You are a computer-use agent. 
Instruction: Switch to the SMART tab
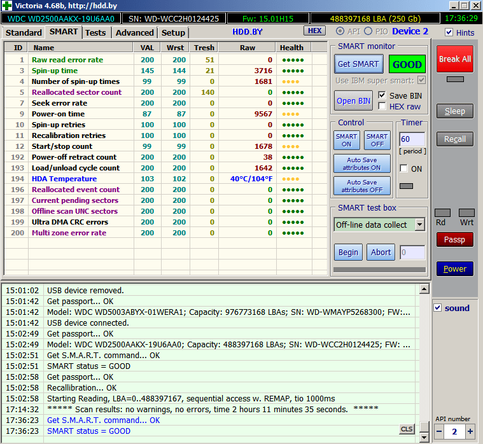point(64,32)
